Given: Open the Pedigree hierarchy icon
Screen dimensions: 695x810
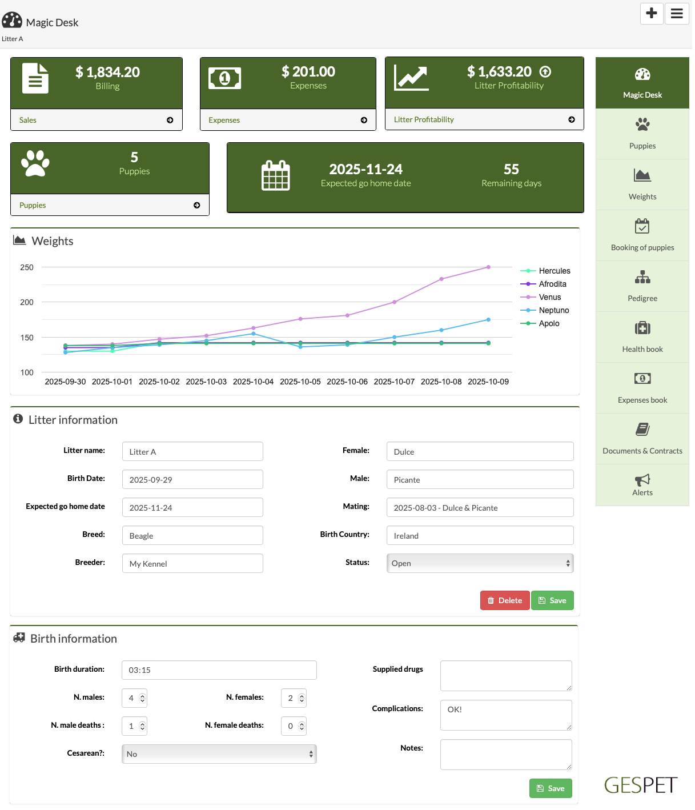Looking at the screenshot, I should click(642, 278).
